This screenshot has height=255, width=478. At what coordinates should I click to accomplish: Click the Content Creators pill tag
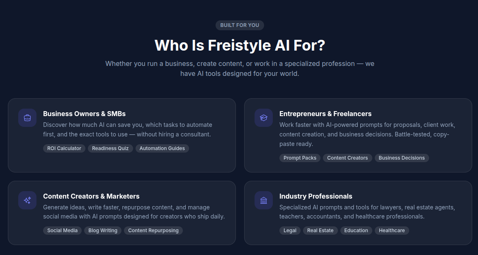(347, 158)
